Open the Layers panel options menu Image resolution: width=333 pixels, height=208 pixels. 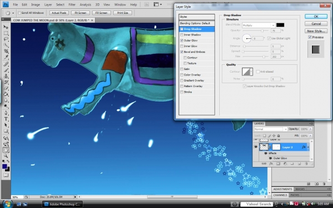pos(311,124)
